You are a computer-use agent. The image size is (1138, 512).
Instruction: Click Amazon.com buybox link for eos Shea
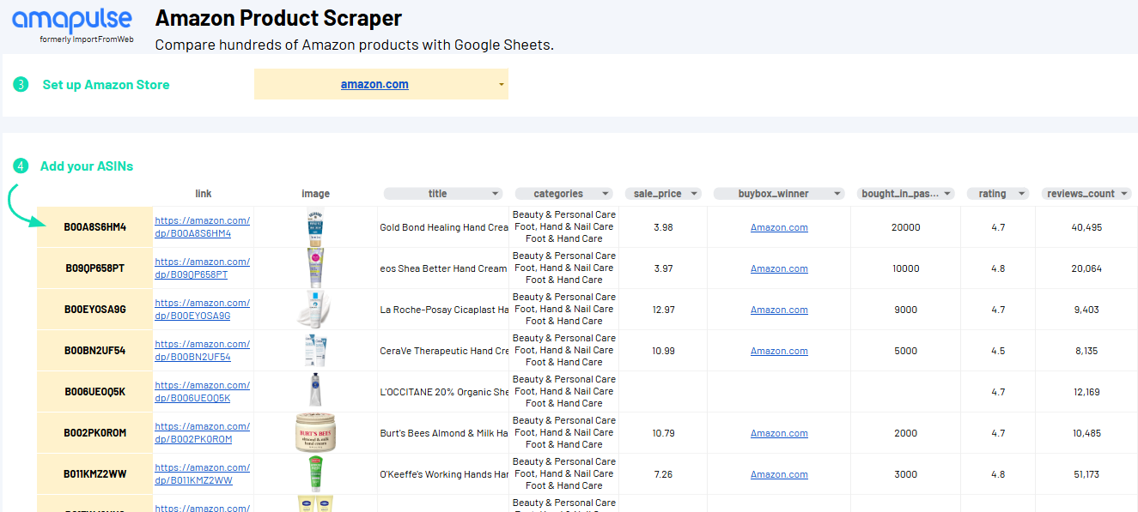779,268
